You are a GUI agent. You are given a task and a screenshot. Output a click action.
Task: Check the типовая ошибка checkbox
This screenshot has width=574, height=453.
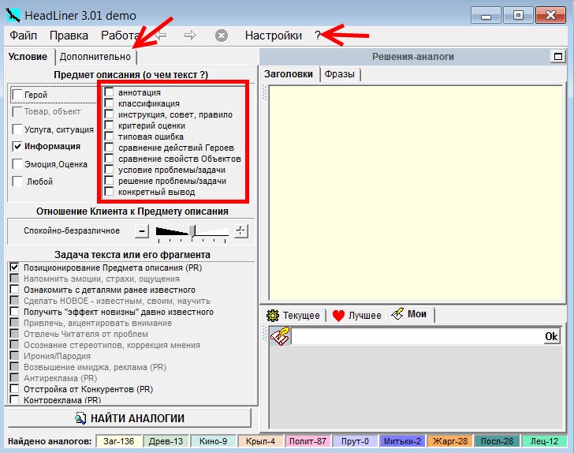[109, 136]
